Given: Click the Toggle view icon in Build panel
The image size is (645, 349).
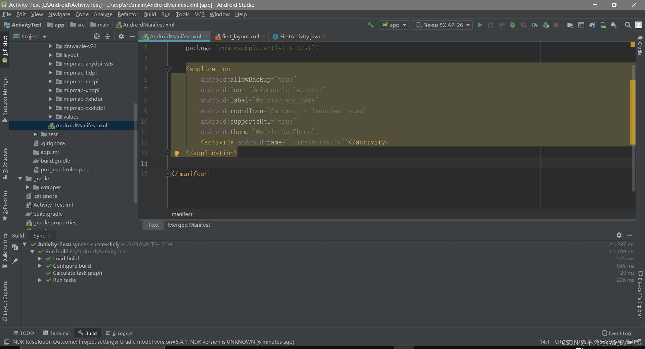Looking at the screenshot, I should coord(15,247).
